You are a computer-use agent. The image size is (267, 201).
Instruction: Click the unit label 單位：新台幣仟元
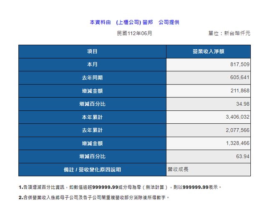(x=229, y=33)
